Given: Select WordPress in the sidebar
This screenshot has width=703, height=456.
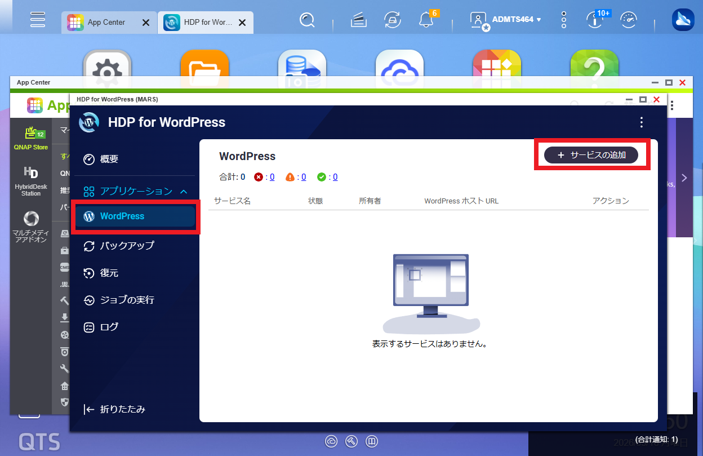Looking at the screenshot, I should point(136,216).
